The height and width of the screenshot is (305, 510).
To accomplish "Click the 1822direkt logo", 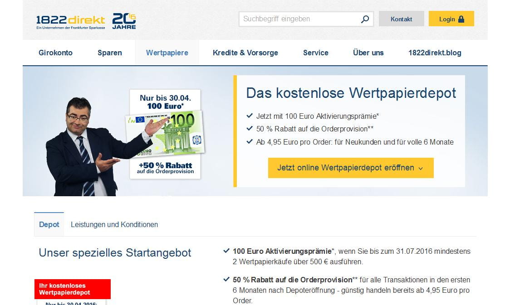I will [71, 22].
